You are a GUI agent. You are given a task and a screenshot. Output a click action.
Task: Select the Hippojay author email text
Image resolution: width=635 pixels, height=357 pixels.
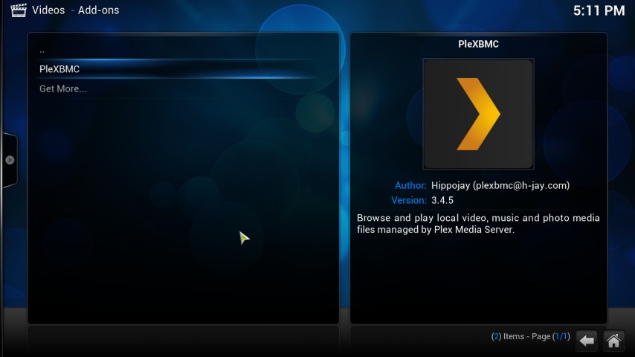click(500, 185)
